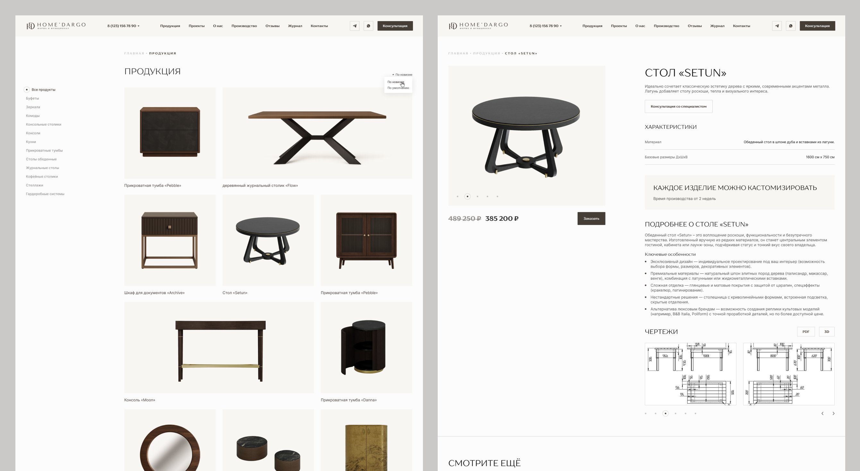Click «Консультация со специалистом» button
860x471 pixels.
678,106
